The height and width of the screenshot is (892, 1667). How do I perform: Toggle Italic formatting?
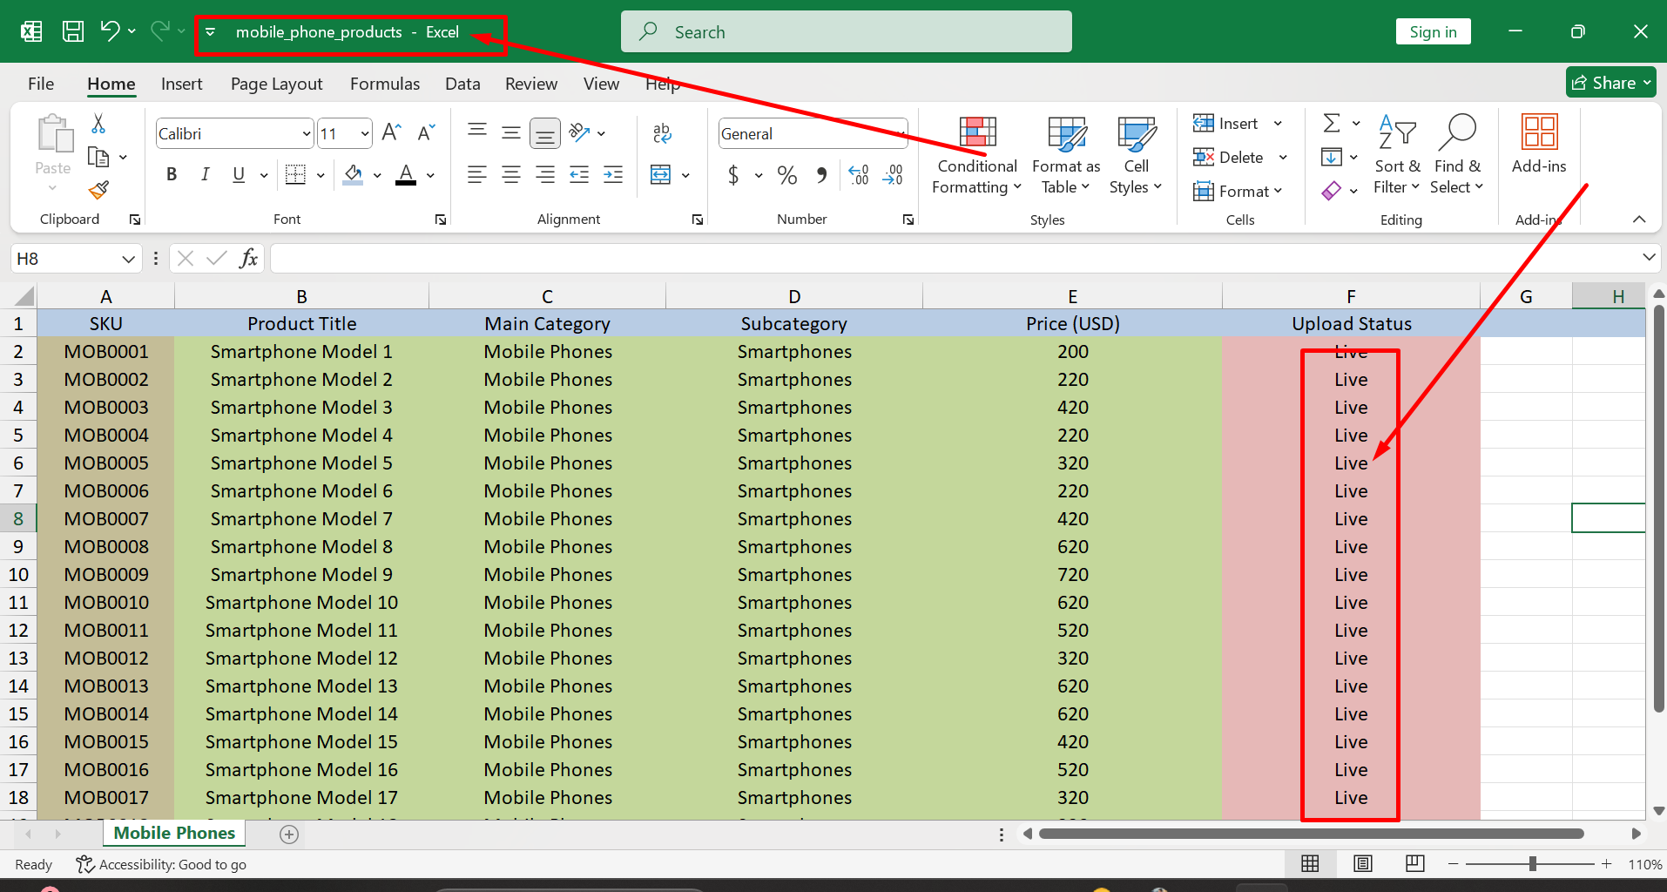tap(205, 175)
